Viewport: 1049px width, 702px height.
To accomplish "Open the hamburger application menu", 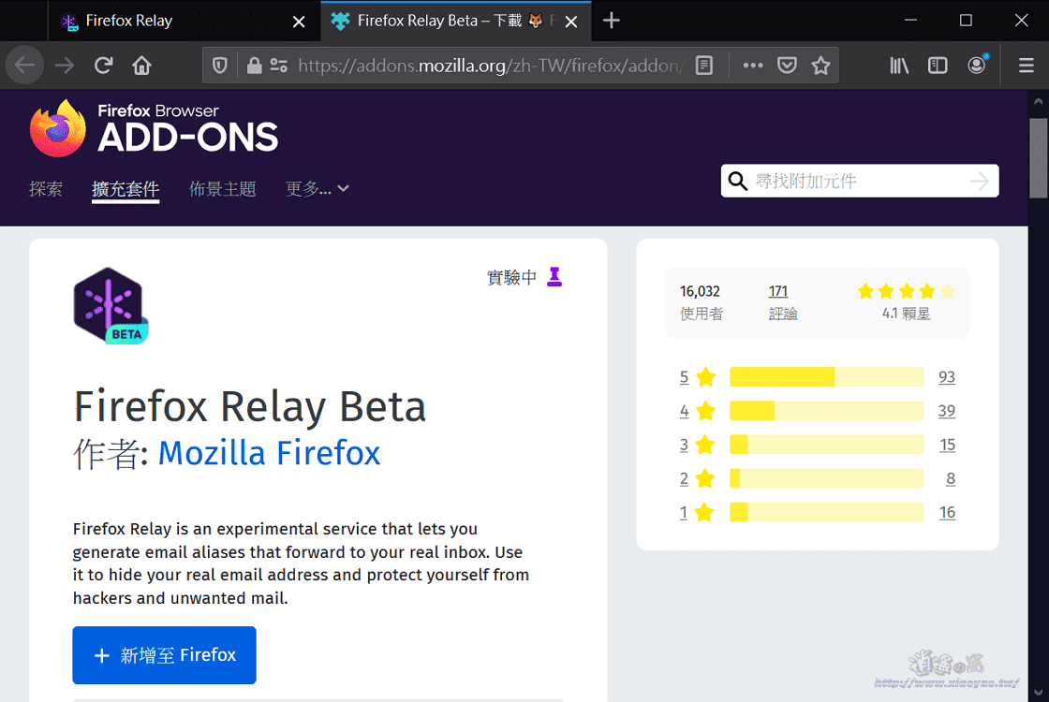I will pos(1027,66).
